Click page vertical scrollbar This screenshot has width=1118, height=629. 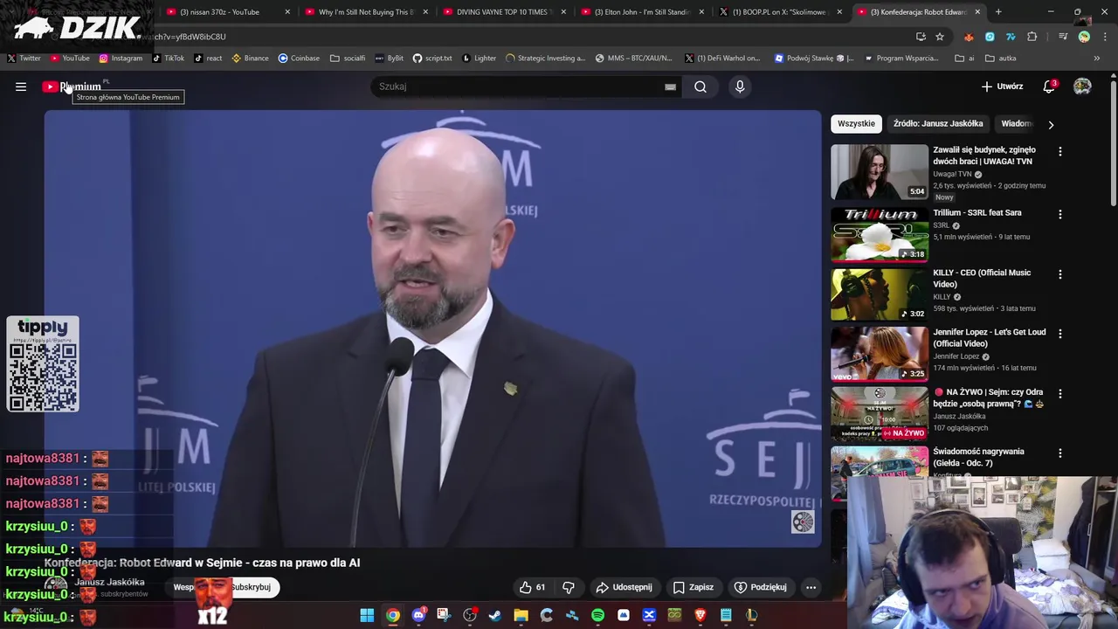point(1114,144)
